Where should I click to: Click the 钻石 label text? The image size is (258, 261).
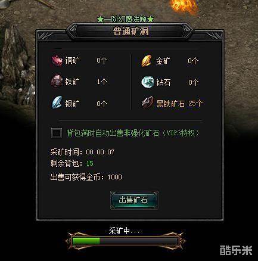[x=163, y=82]
